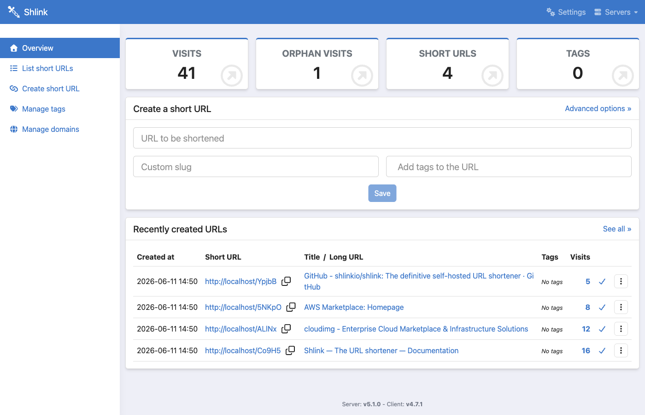Open the AWS Marketplace: Homepage link
This screenshot has width=645, height=415.
tap(354, 307)
